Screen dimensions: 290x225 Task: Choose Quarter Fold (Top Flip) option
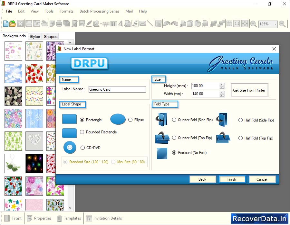pos(174,138)
